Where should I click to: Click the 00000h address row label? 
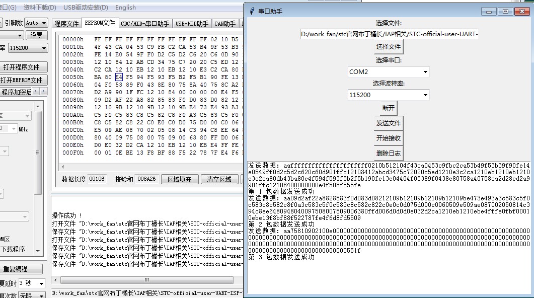point(73,39)
